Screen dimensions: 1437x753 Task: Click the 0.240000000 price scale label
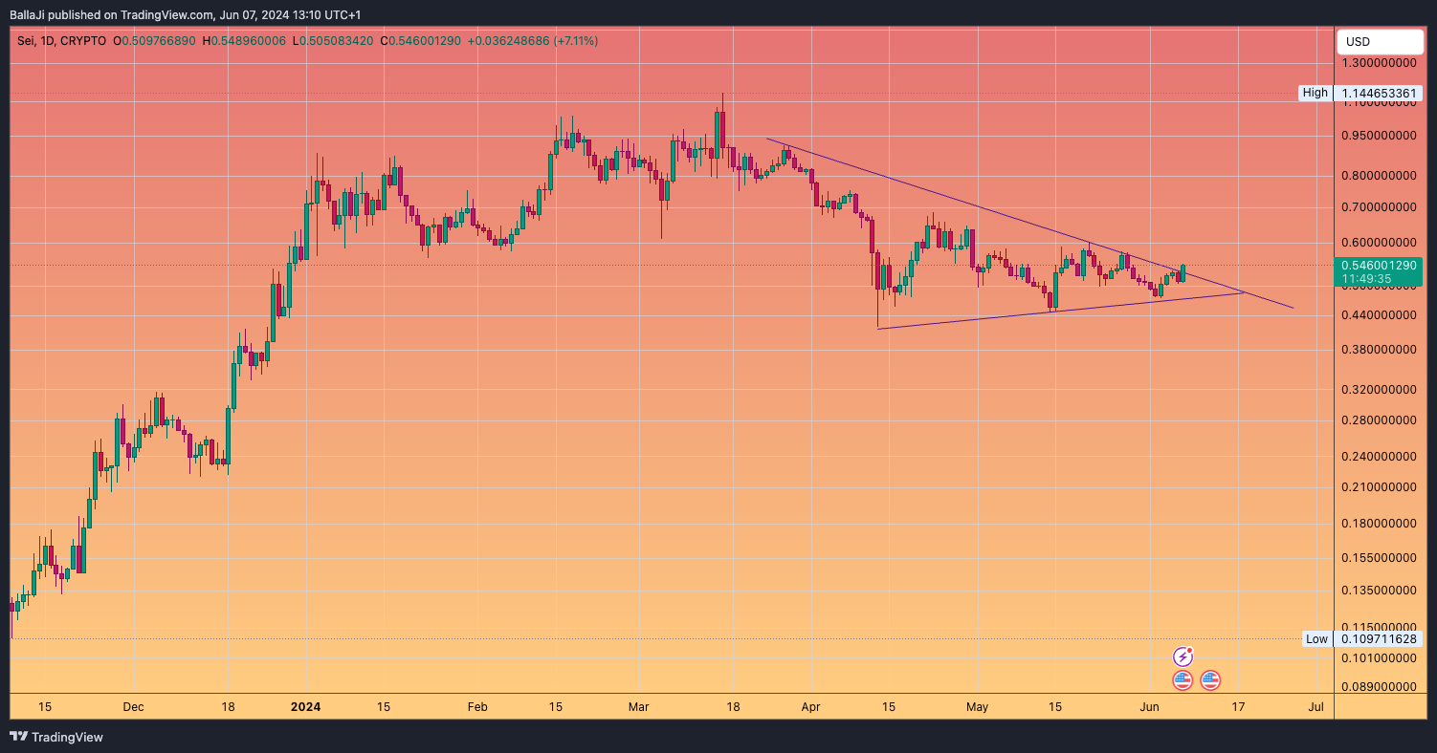click(x=1381, y=457)
